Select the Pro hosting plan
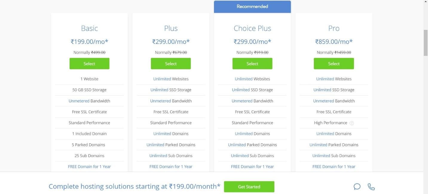The height and width of the screenshot is (194, 428). coord(334,64)
